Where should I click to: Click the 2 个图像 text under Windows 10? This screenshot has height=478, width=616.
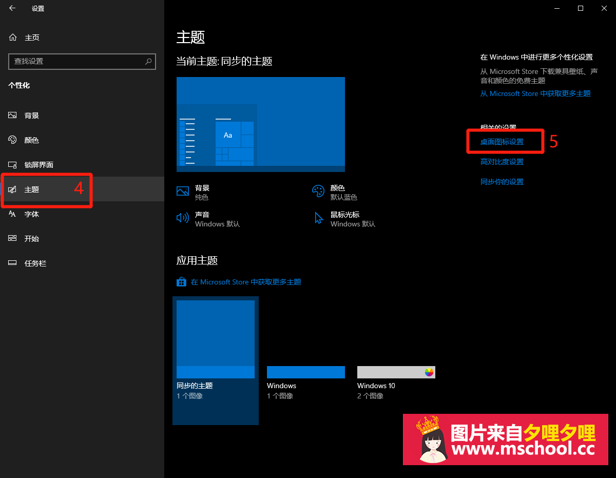(370, 396)
